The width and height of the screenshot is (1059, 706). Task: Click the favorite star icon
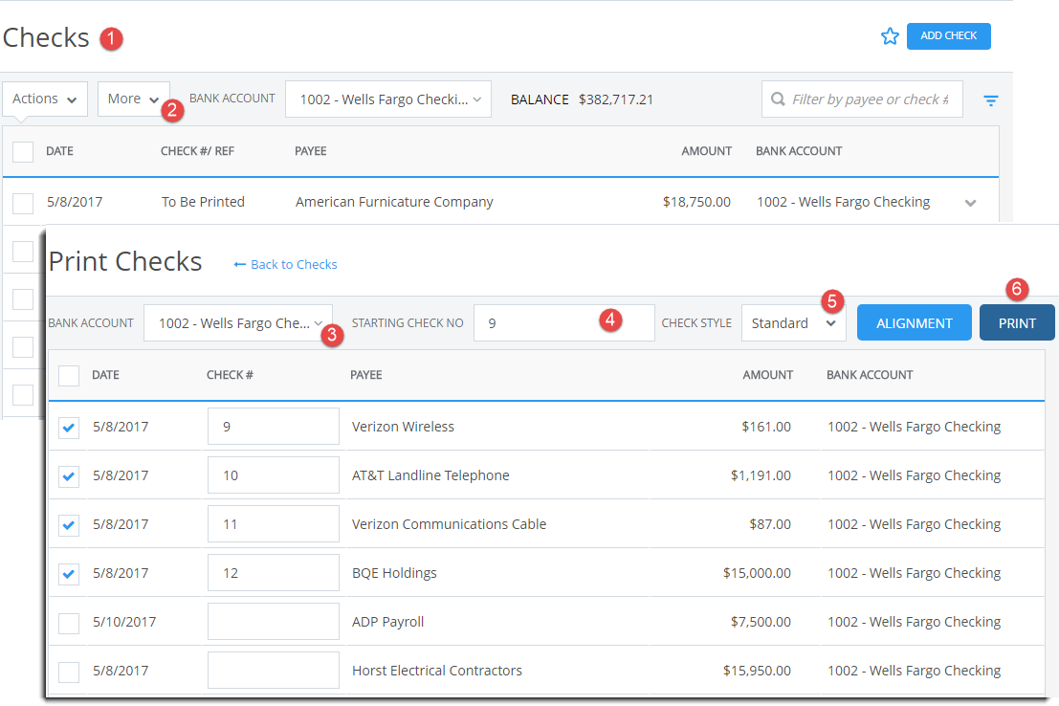point(891,35)
